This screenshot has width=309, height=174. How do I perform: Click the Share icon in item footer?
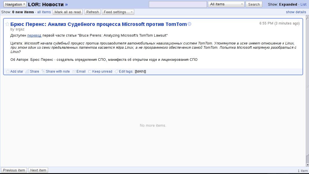point(27,72)
